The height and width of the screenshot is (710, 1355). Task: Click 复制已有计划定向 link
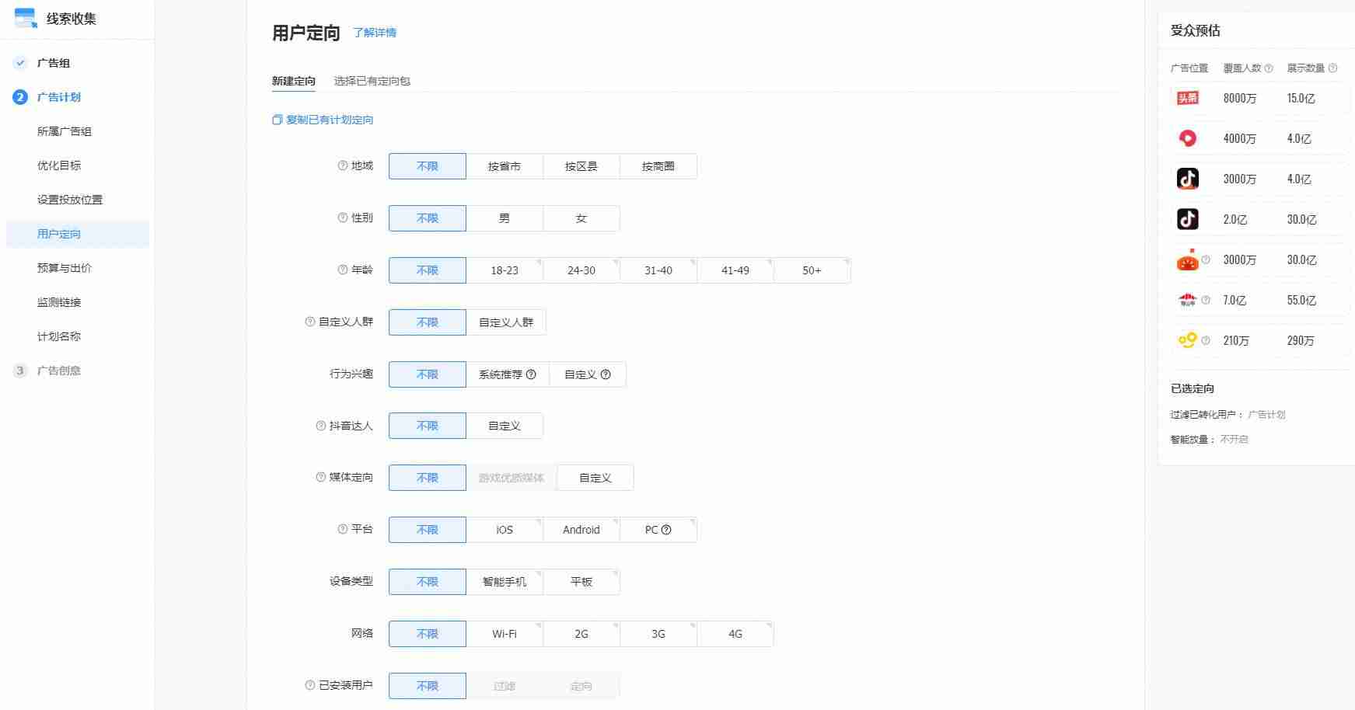pos(330,120)
